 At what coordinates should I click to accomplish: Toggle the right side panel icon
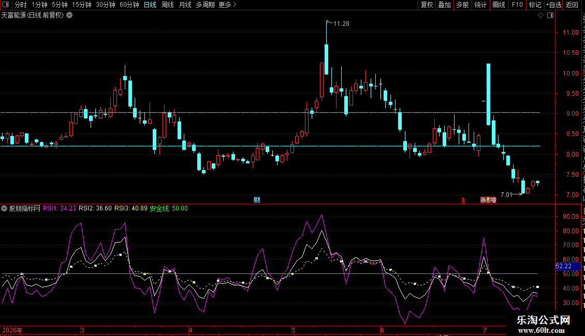click(550, 16)
